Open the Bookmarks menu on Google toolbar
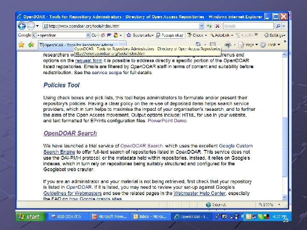Image resolution: width=307 pixels, height=230 pixels. (x=143, y=35)
